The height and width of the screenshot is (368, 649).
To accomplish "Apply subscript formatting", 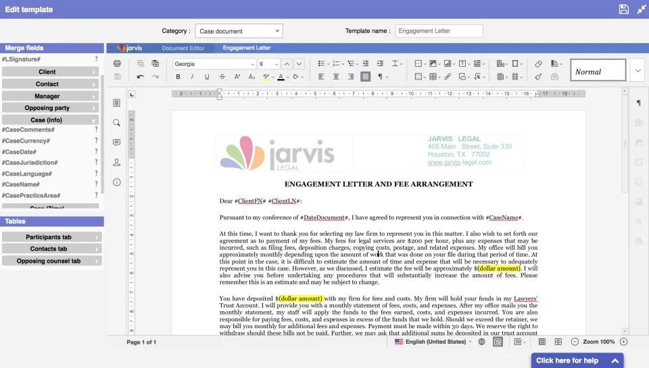I will pyautogui.click(x=251, y=77).
